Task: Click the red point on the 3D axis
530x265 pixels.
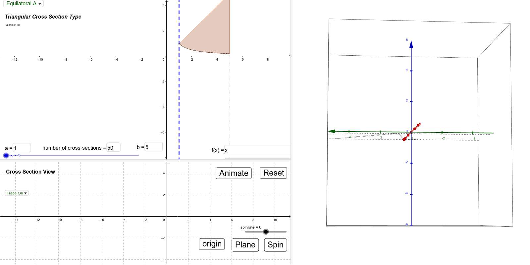Action: click(404, 139)
